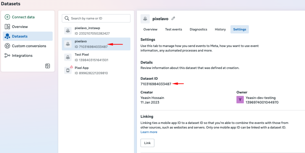This screenshot has width=305, height=153.
Task: Click the purple Y owner avatar
Action: click(x=240, y=100)
